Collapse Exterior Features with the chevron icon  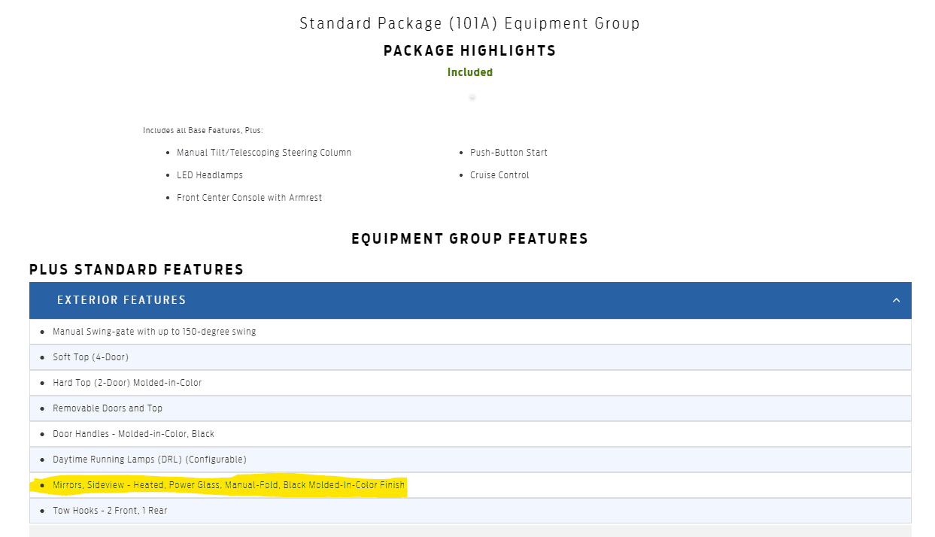(896, 300)
